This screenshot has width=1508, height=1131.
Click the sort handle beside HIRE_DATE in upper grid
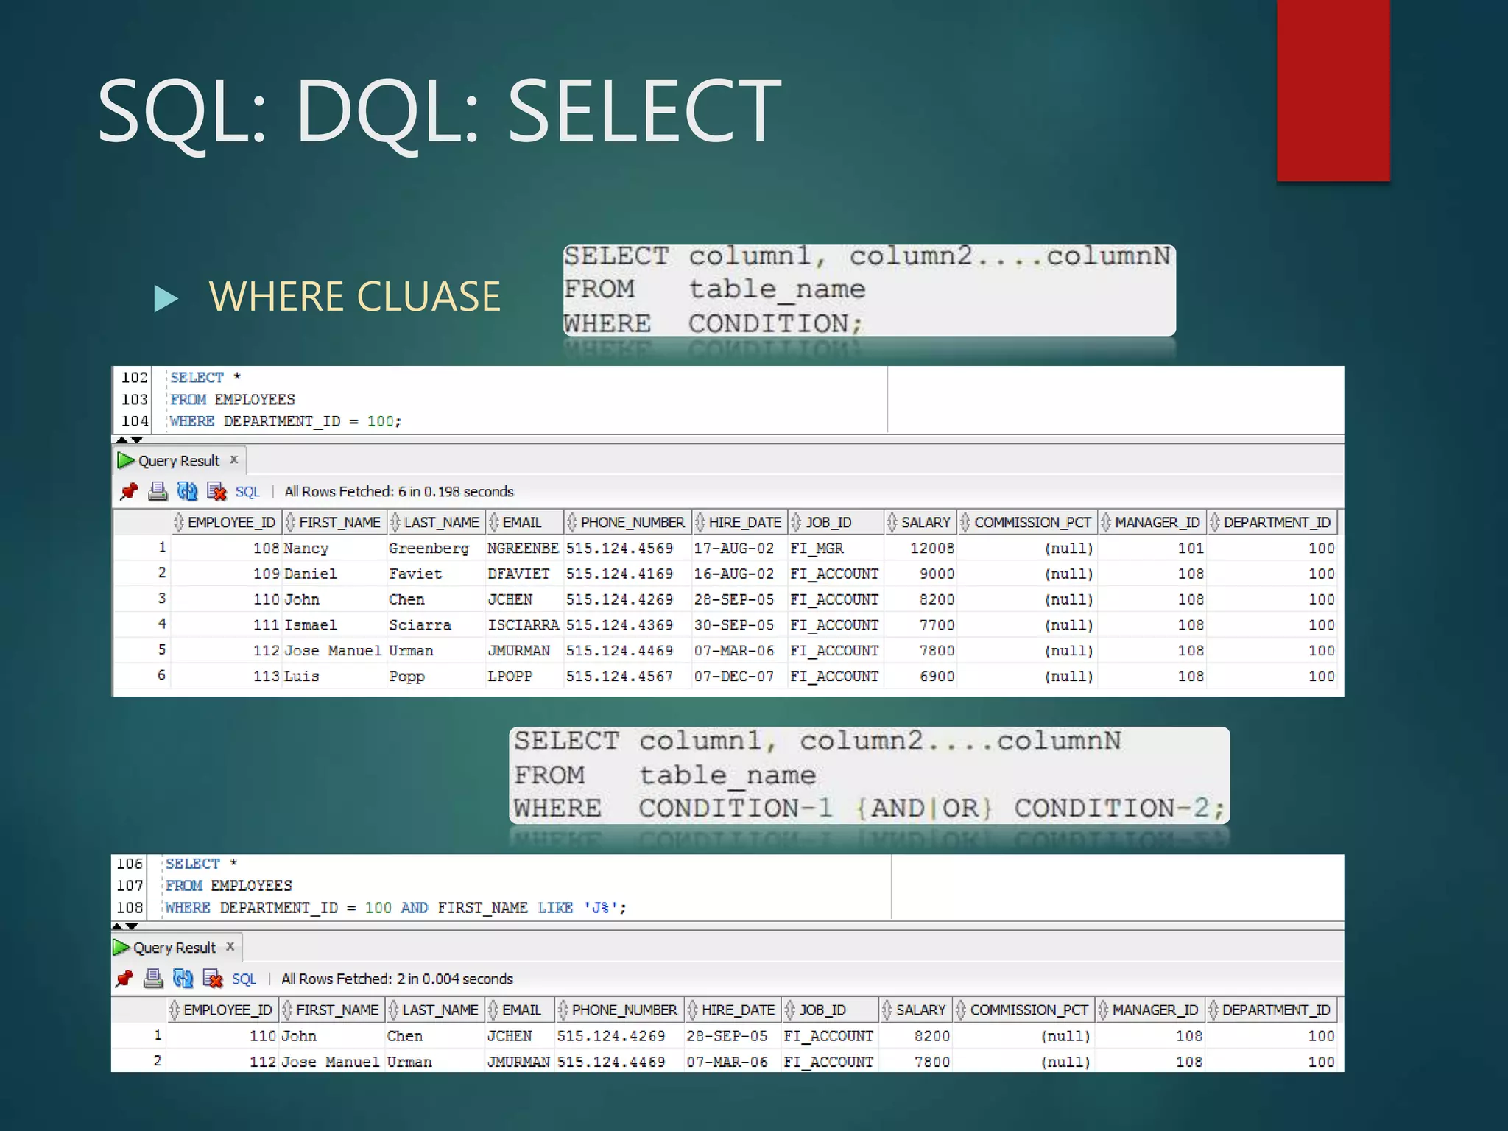click(700, 522)
